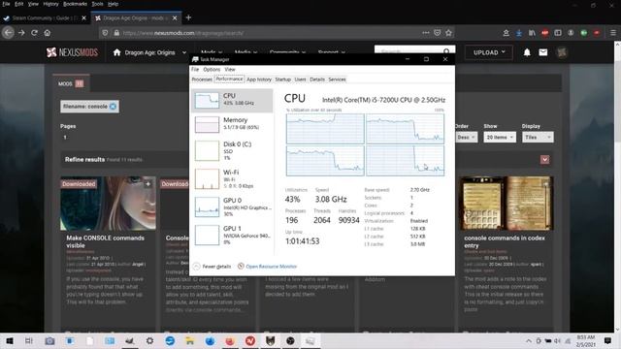The image size is (621, 349).
Task: Open Firefox downloads arrow icon
Action: click(x=519, y=33)
